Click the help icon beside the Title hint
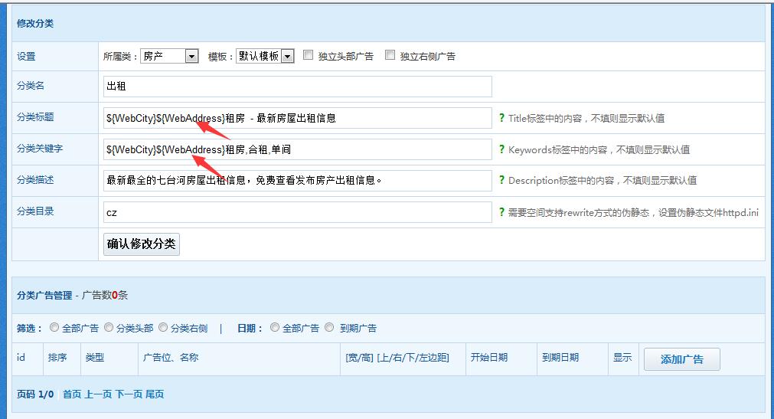The height and width of the screenshot is (419, 774). (501, 118)
